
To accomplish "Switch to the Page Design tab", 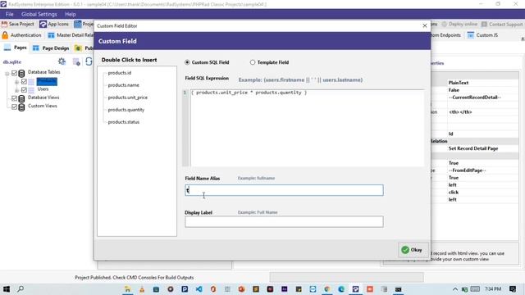I will 51,48.
